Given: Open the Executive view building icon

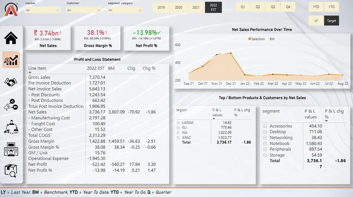Looking at the screenshot, I should click(x=11, y=149).
